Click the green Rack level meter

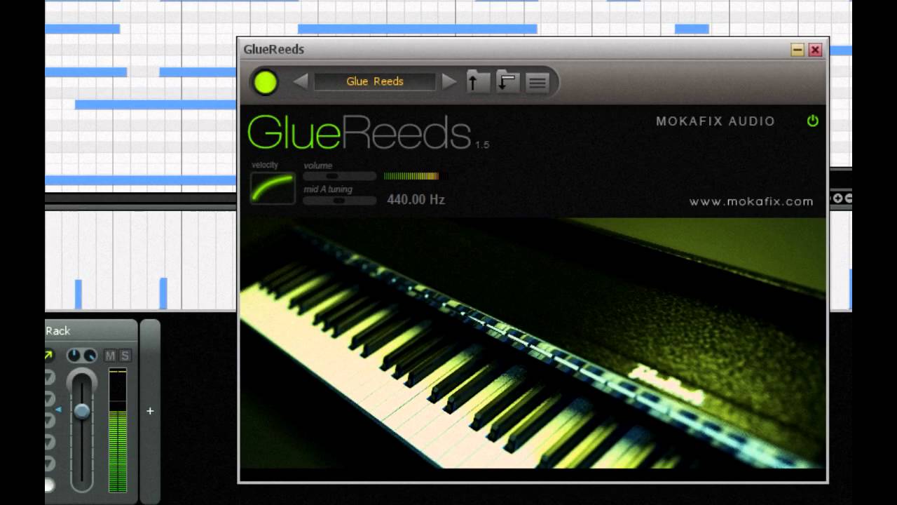click(x=118, y=430)
